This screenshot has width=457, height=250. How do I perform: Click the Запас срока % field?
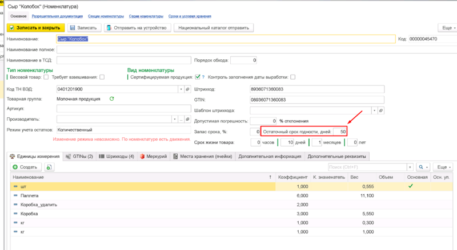(x=255, y=132)
